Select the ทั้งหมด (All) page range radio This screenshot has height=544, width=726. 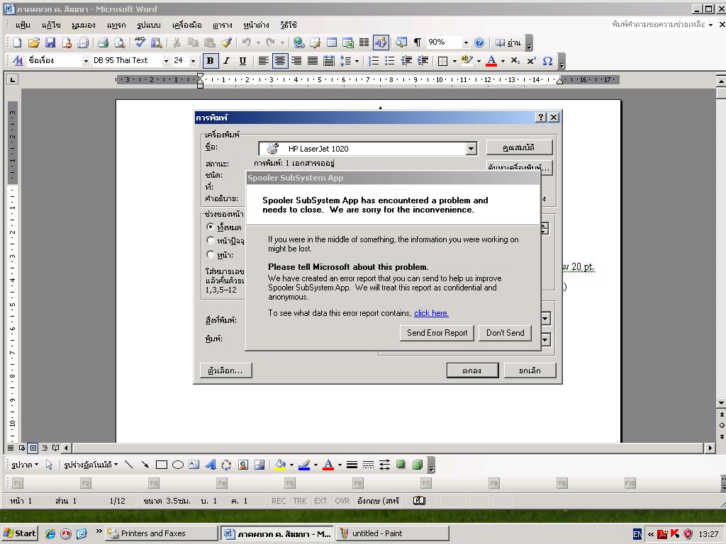pos(211,227)
